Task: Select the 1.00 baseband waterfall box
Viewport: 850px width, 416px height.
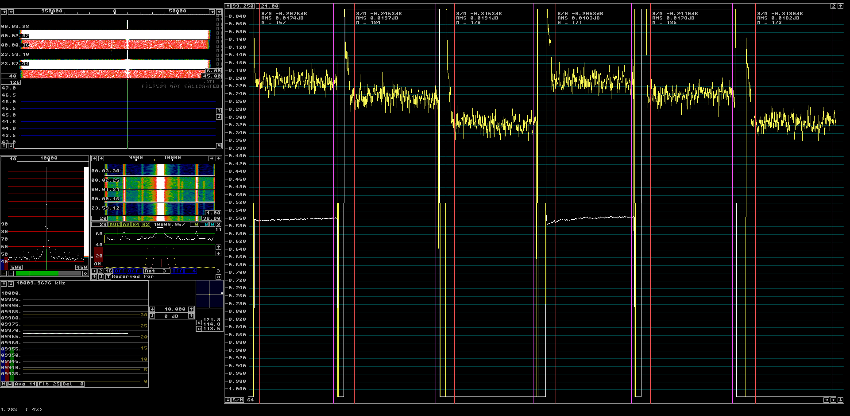Action: click(213, 213)
